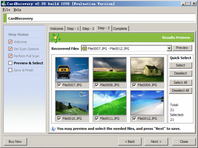Click the CardRecovery heading text
The width and height of the screenshot is (198, 148).
[x=21, y=19]
